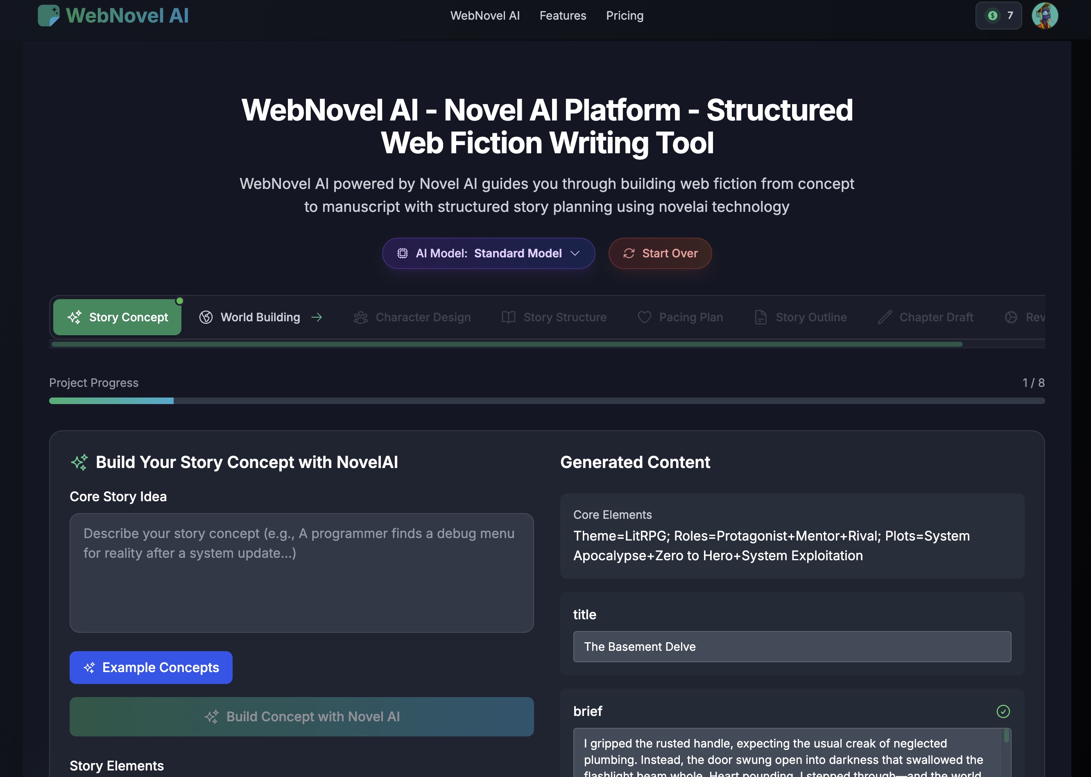Viewport: 1091px width, 777px height.
Task: Switch to the World Building tab
Action: 260,317
